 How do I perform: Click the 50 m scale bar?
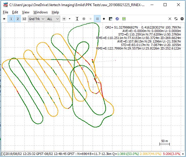(164, 143)
